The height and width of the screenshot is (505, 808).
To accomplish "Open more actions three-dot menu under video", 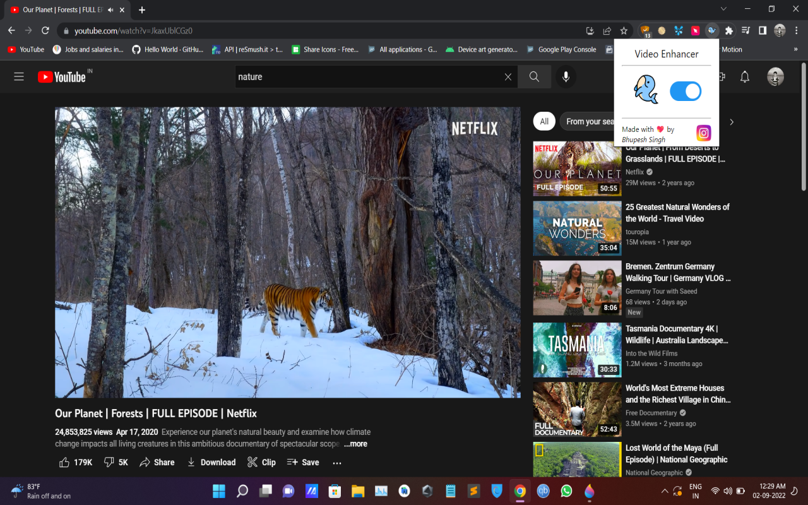I will click(337, 463).
